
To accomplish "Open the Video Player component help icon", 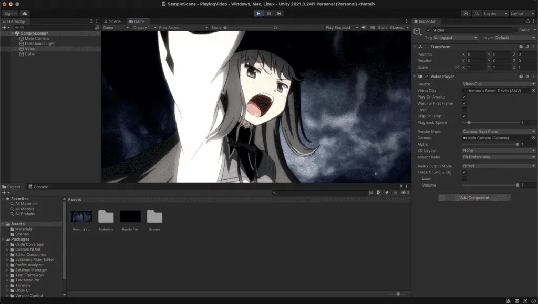I will click(521, 77).
